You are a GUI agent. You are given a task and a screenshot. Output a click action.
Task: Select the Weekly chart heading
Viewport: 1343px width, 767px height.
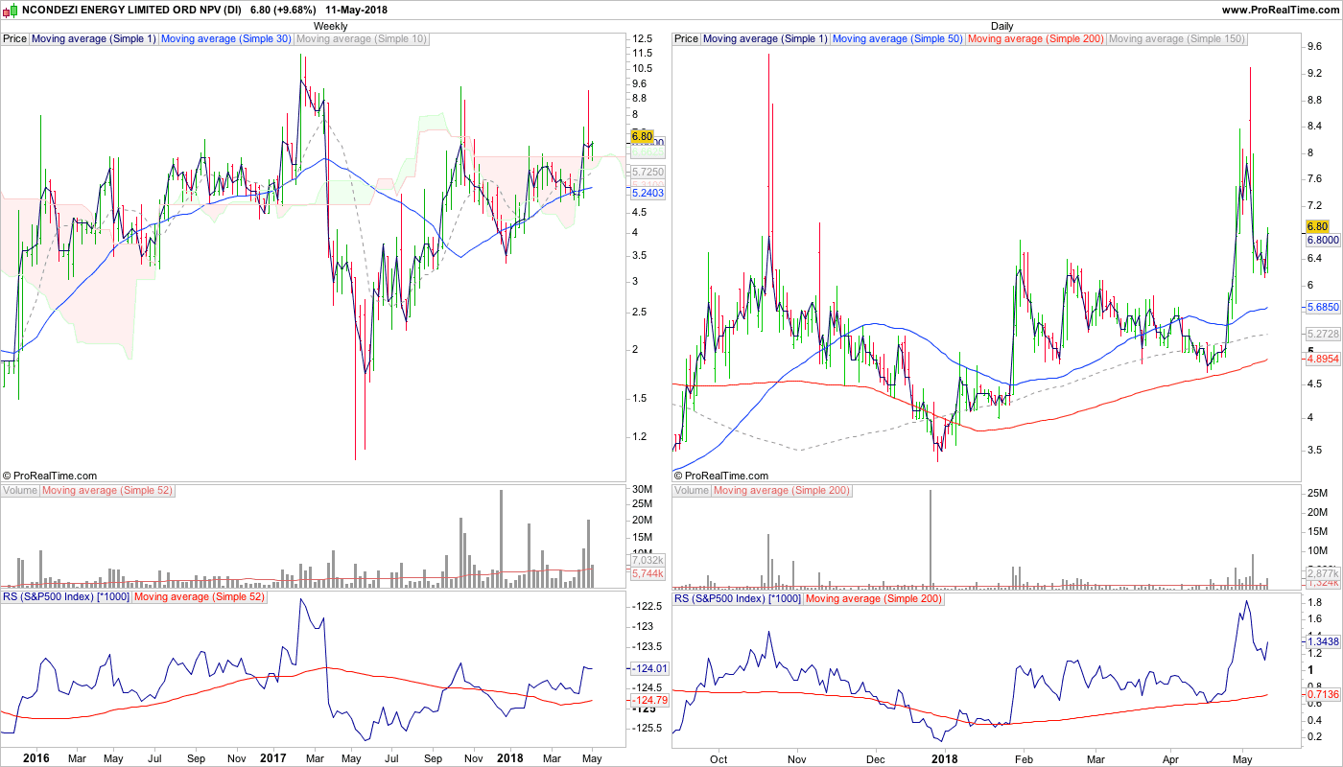pos(331,26)
